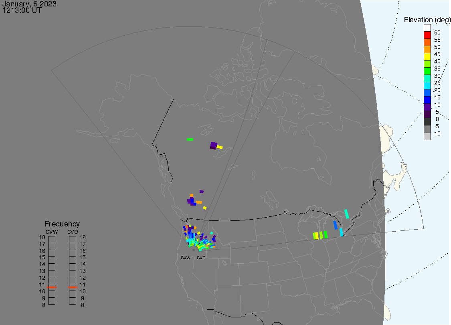Viewport: 451px width, 325px height.
Task: Pick the cyan swatch in the Elevation legend
Action: point(427,86)
